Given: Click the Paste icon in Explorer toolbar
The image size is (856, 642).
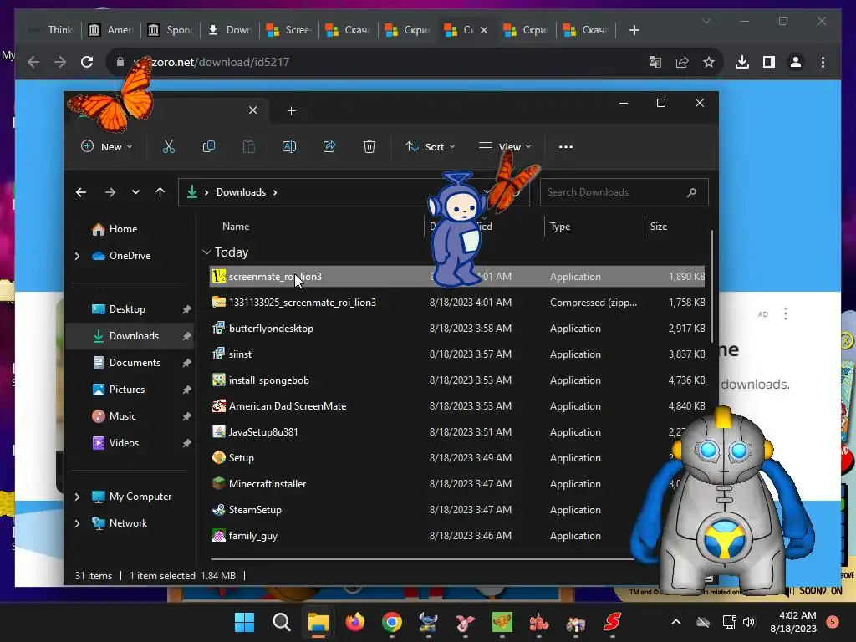Looking at the screenshot, I should click(249, 146).
